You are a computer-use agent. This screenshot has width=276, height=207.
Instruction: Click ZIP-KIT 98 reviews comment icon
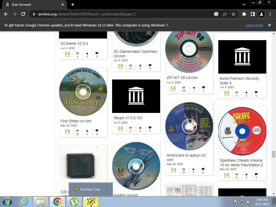pyautogui.click(x=204, y=88)
